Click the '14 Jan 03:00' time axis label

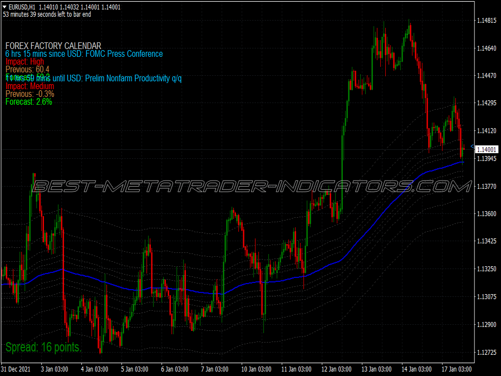click(x=416, y=369)
